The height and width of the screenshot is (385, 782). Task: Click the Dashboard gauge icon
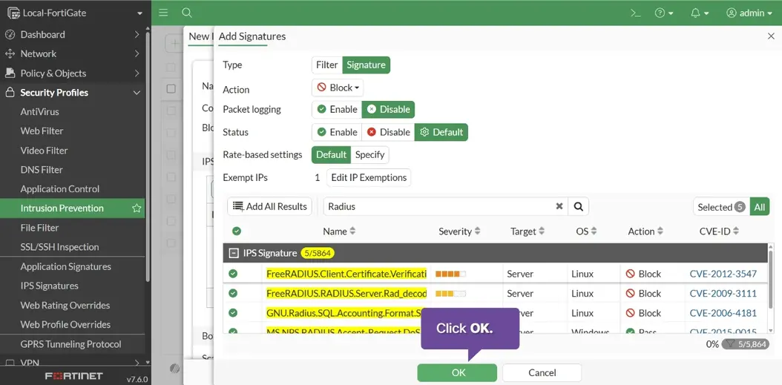point(10,34)
